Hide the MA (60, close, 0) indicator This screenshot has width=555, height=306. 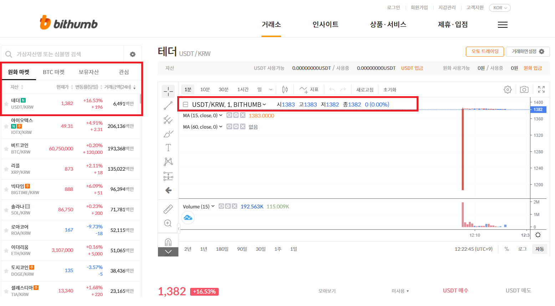229,126
